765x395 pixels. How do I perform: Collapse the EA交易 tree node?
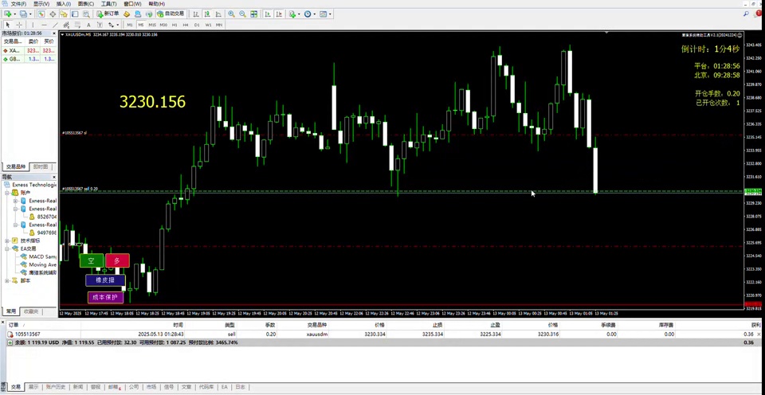[x=7, y=248]
